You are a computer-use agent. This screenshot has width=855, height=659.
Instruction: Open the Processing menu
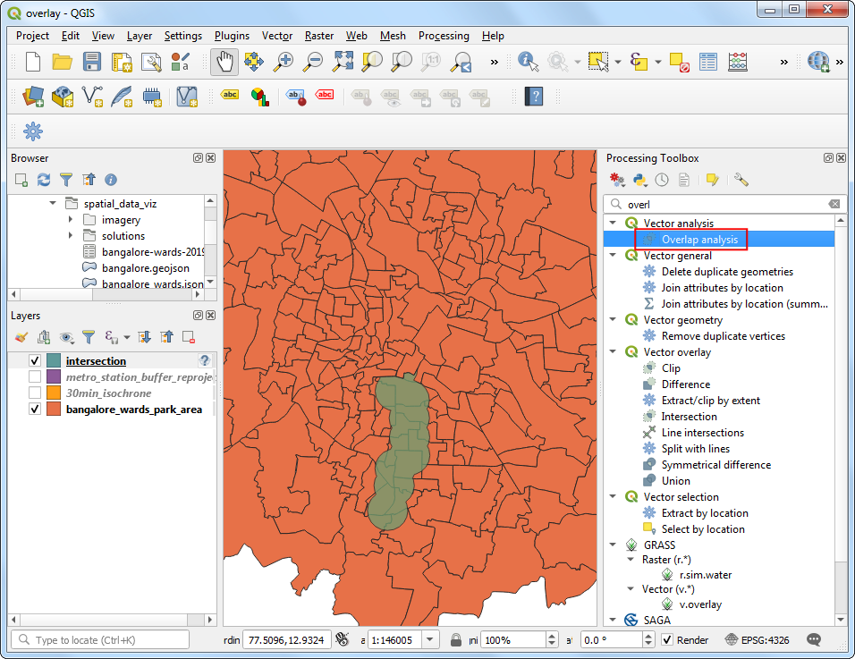coord(444,36)
